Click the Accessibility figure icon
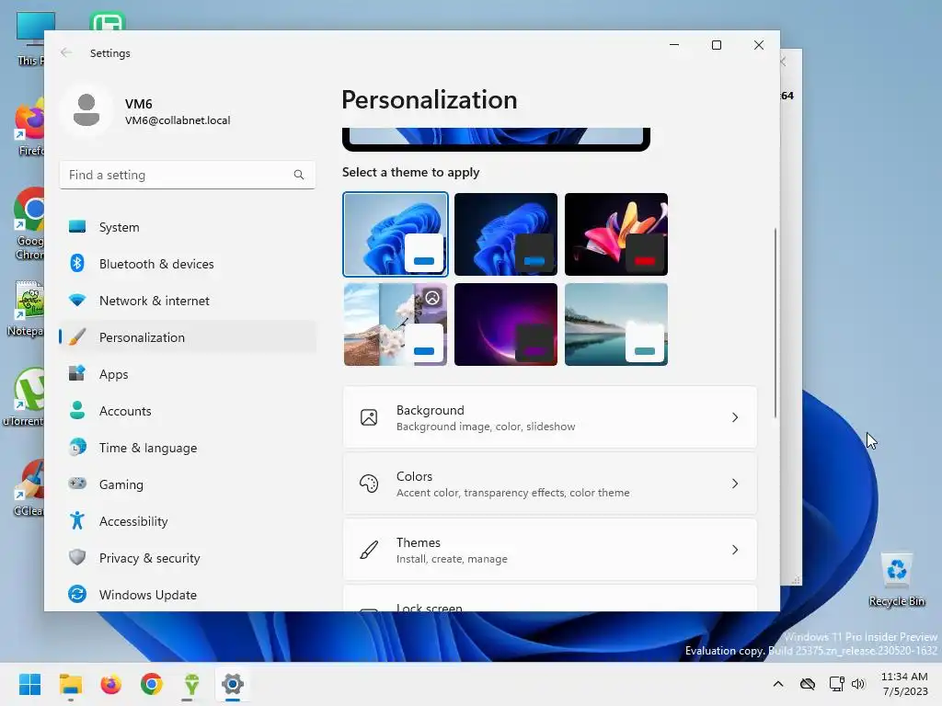 [77, 520]
